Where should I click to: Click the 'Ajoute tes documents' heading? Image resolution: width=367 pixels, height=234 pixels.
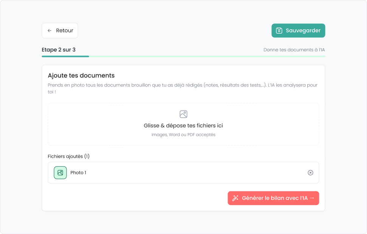pyautogui.click(x=81, y=75)
